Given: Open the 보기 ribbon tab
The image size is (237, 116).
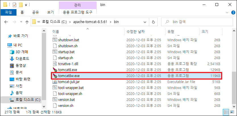Looking at the screenshot, I should click(51, 12).
